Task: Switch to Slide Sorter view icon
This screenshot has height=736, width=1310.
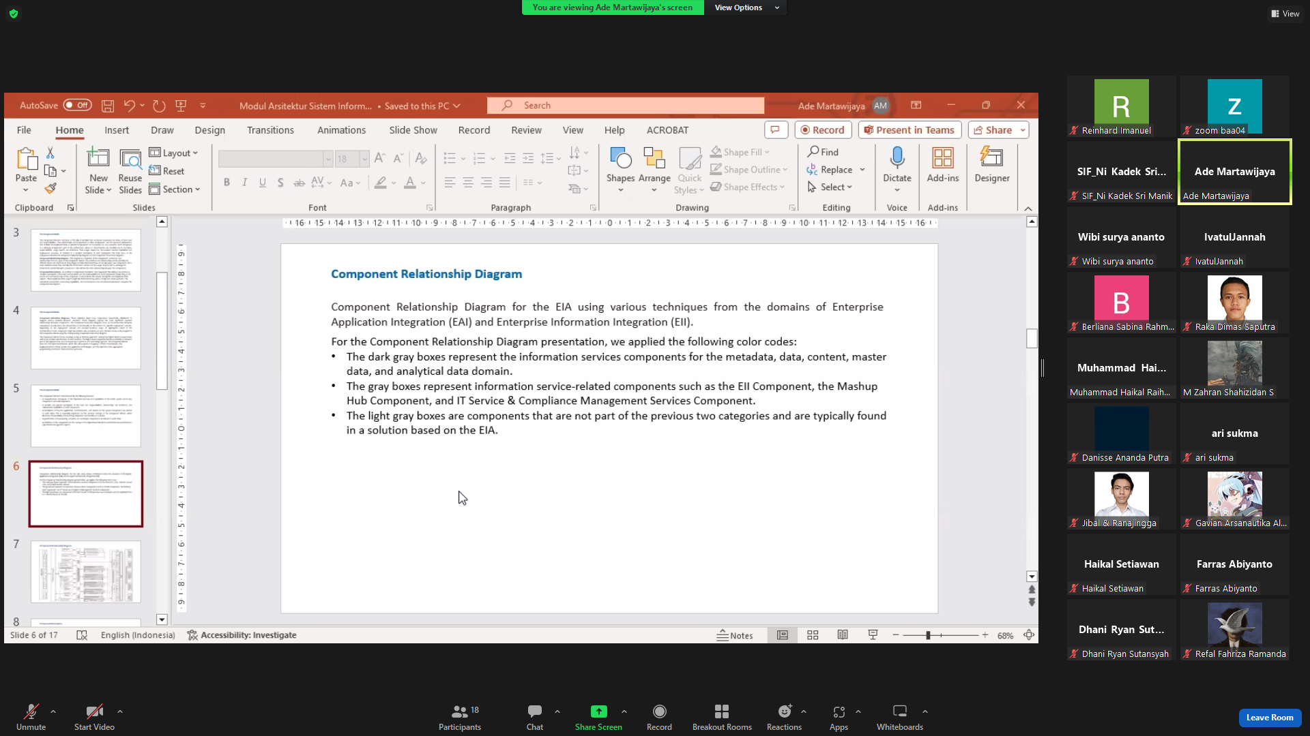Action: [x=813, y=635]
